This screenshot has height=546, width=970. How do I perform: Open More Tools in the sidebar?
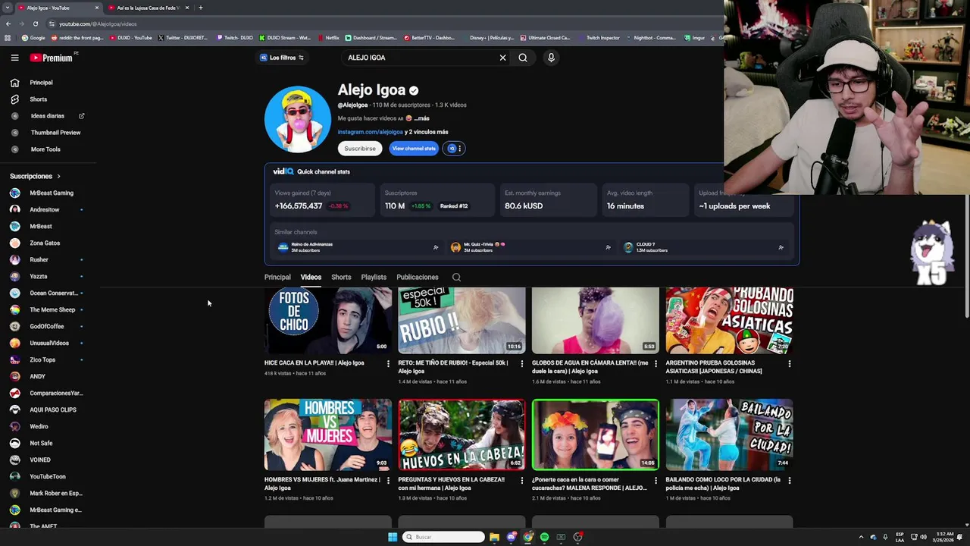click(45, 149)
